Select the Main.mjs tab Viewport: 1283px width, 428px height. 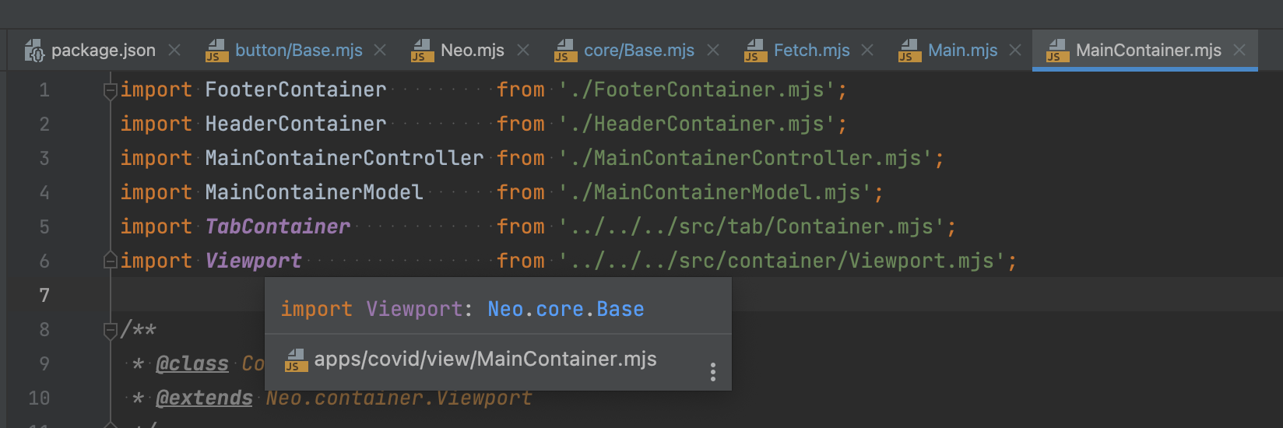point(962,51)
